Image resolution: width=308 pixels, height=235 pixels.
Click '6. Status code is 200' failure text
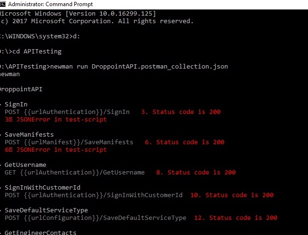185,142
